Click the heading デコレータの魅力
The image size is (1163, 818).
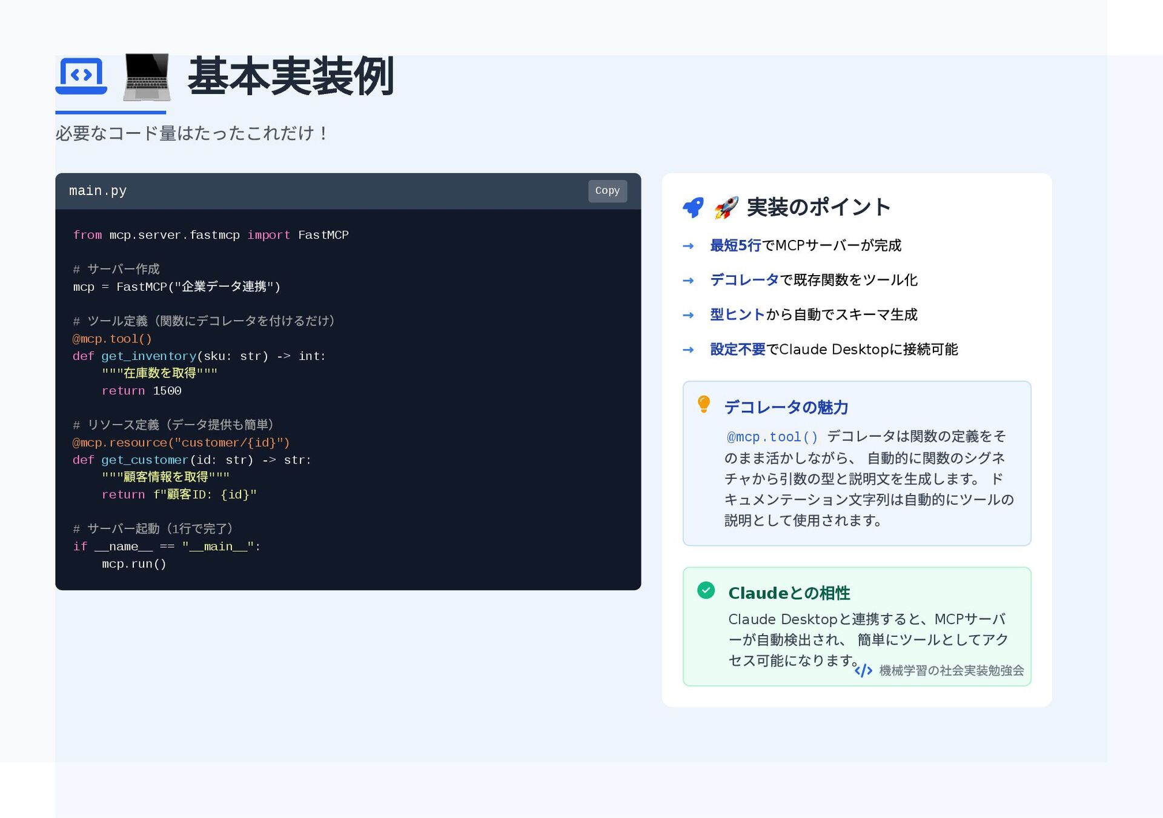[x=786, y=407]
